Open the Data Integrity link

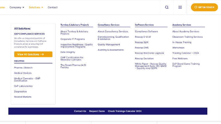[x=68, y=52]
